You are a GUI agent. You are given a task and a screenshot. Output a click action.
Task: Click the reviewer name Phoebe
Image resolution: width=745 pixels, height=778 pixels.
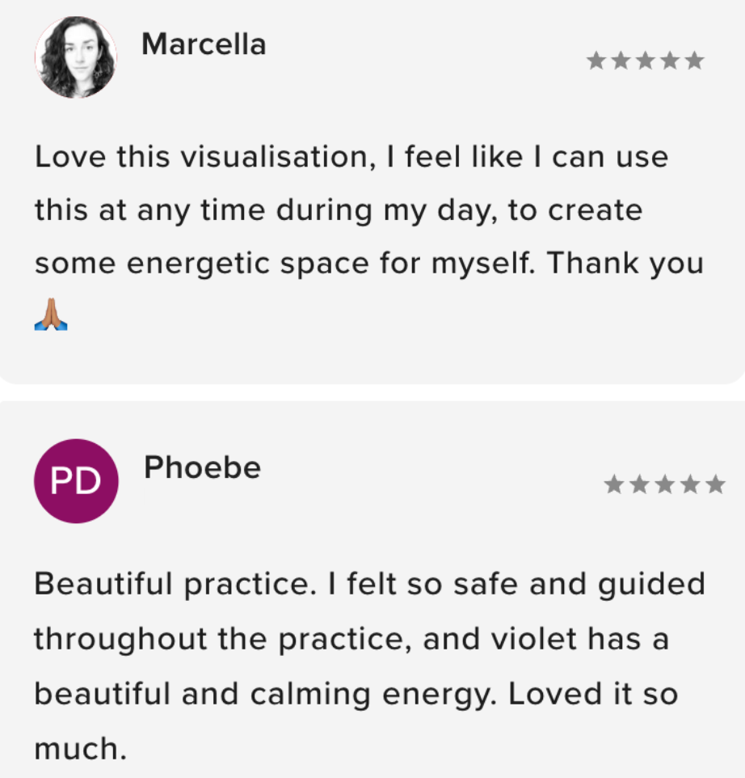coord(202,468)
